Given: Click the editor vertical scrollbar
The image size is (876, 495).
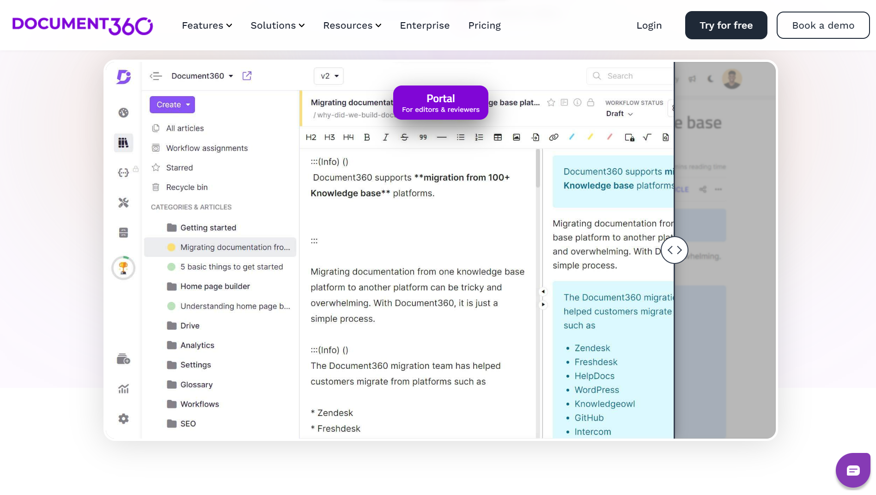Looking at the screenshot, I should 538,169.
